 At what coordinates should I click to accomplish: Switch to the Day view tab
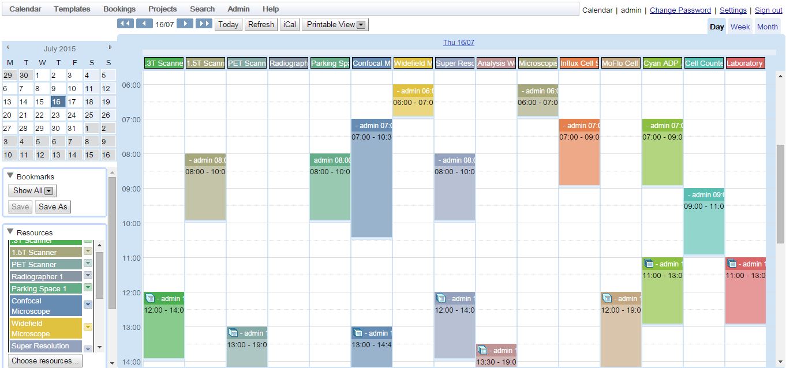tap(717, 27)
